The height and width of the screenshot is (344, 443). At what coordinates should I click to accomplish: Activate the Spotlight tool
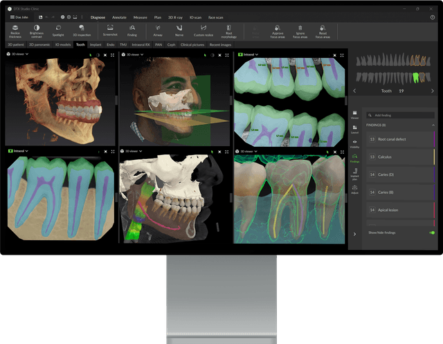[58, 31]
